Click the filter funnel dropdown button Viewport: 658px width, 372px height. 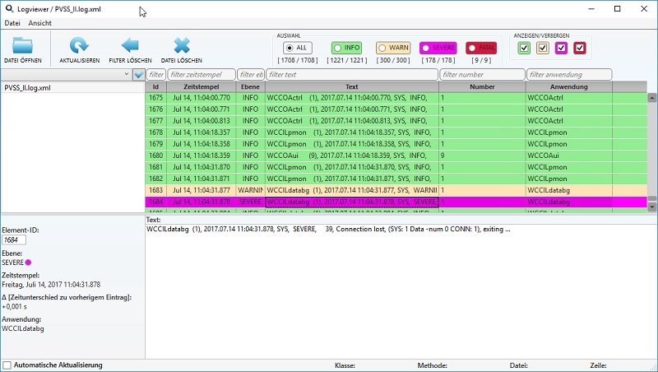coord(139,75)
